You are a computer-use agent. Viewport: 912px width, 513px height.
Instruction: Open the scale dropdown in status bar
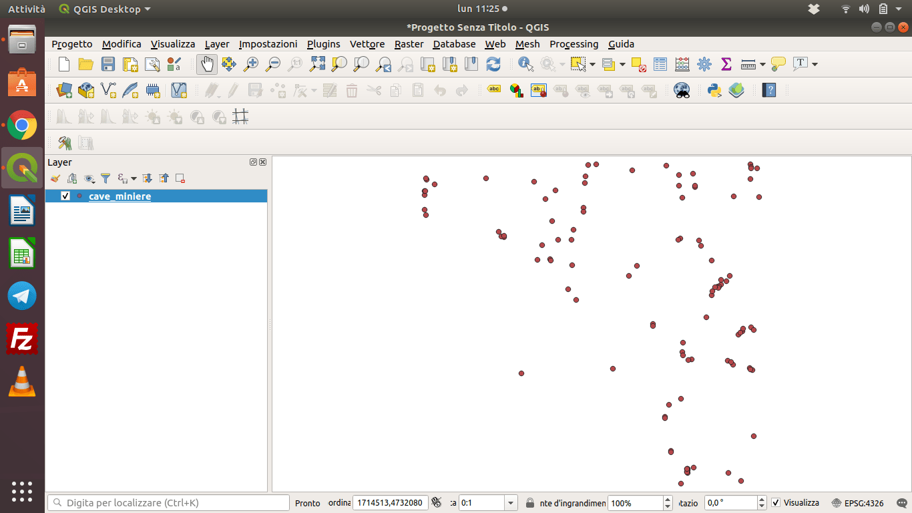pyautogui.click(x=509, y=502)
